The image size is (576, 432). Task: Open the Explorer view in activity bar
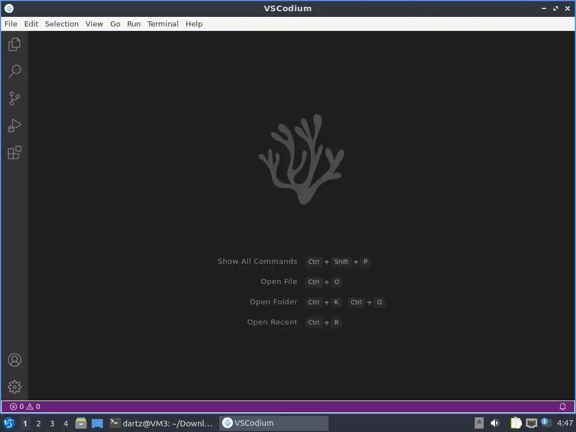point(14,44)
